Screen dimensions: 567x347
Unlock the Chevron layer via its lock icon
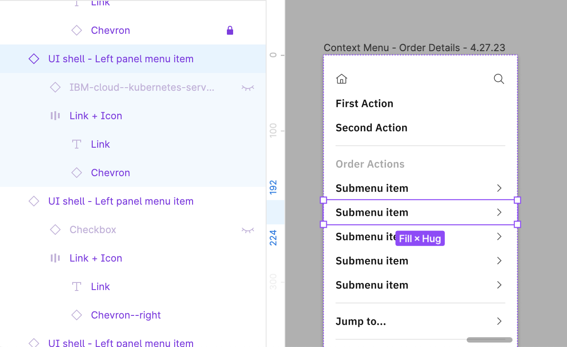(230, 30)
